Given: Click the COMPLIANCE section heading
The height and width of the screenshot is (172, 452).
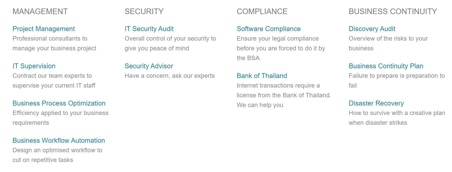Looking at the screenshot, I should 262,11.
